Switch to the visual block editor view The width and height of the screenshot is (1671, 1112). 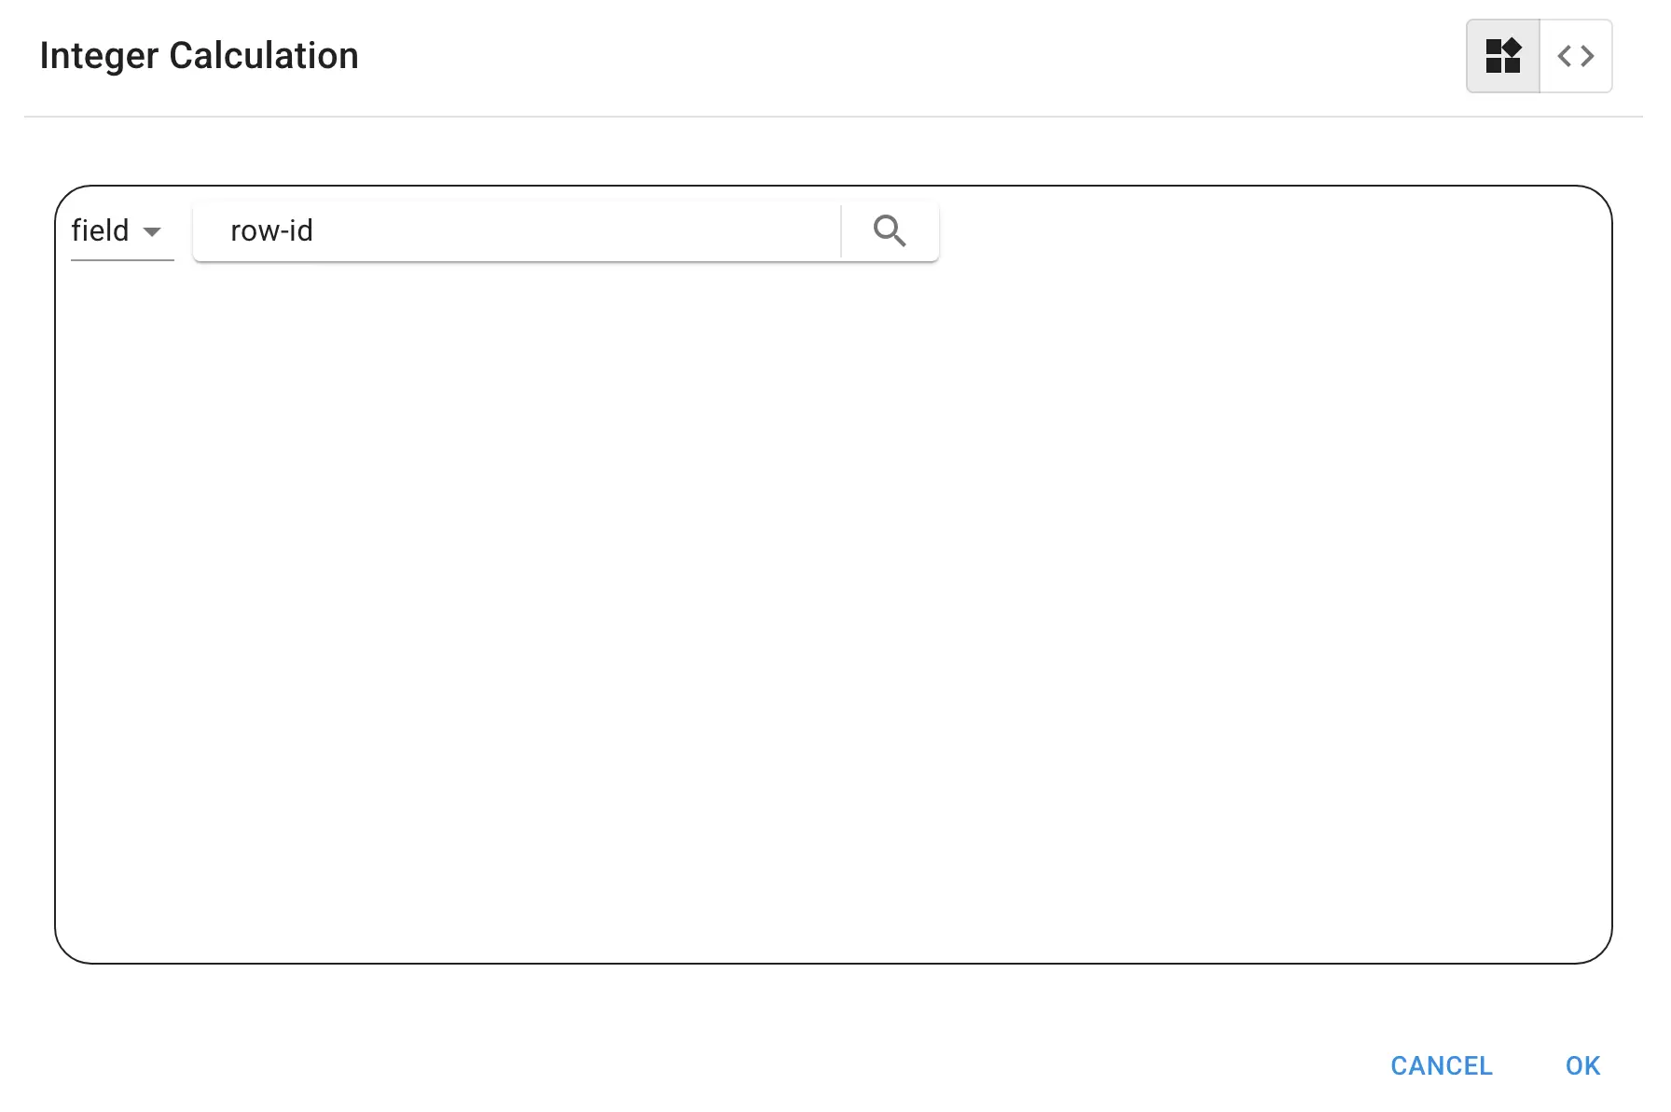pyautogui.click(x=1502, y=56)
